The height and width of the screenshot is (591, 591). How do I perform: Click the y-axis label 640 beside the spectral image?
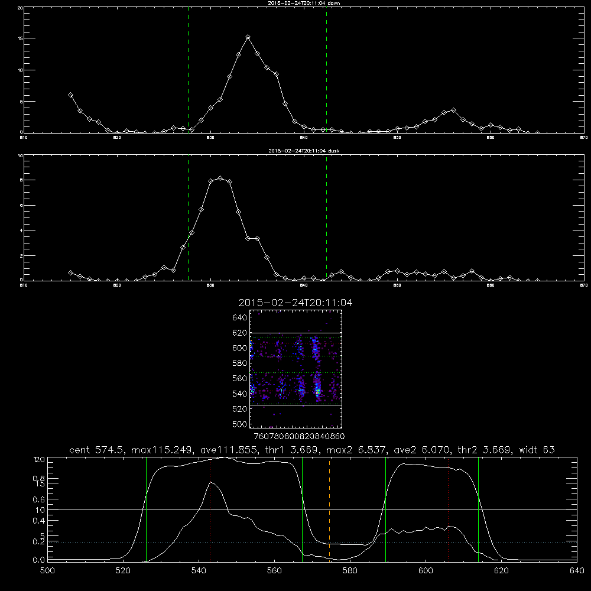(240, 318)
